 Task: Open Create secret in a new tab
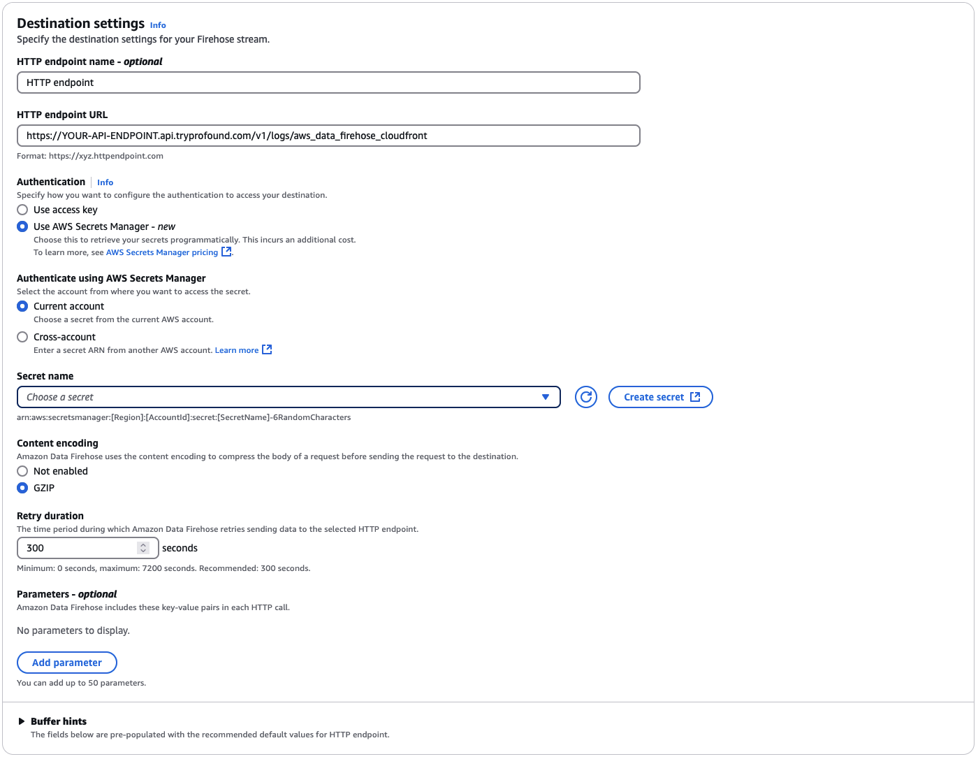659,396
